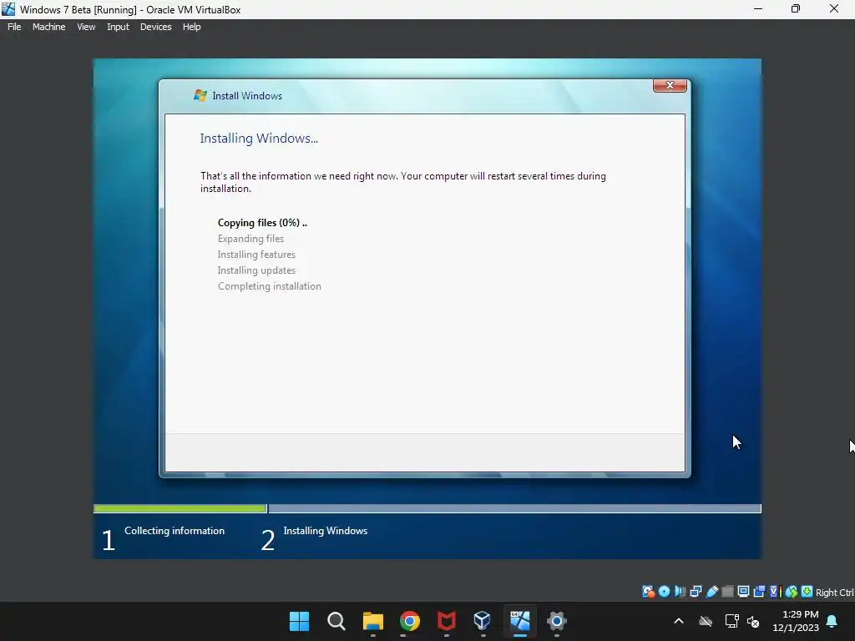
Task: Open taskbar Search
Action: (x=336, y=621)
